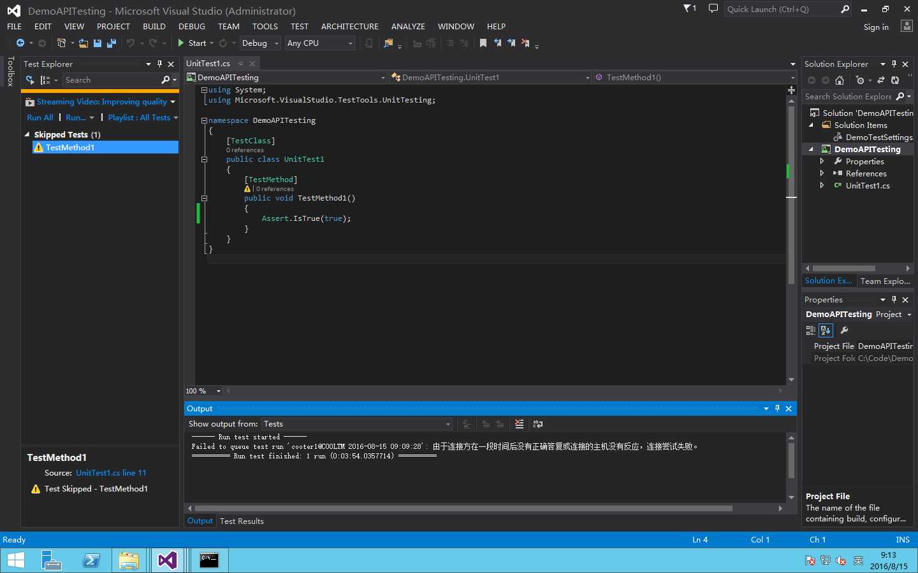Open the ANALYZE menu
Screen dimensions: 918x573
pos(408,27)
